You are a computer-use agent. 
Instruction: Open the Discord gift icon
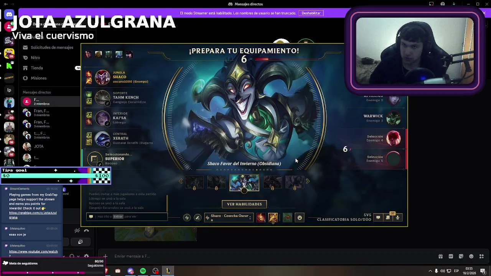click(441, 256)
